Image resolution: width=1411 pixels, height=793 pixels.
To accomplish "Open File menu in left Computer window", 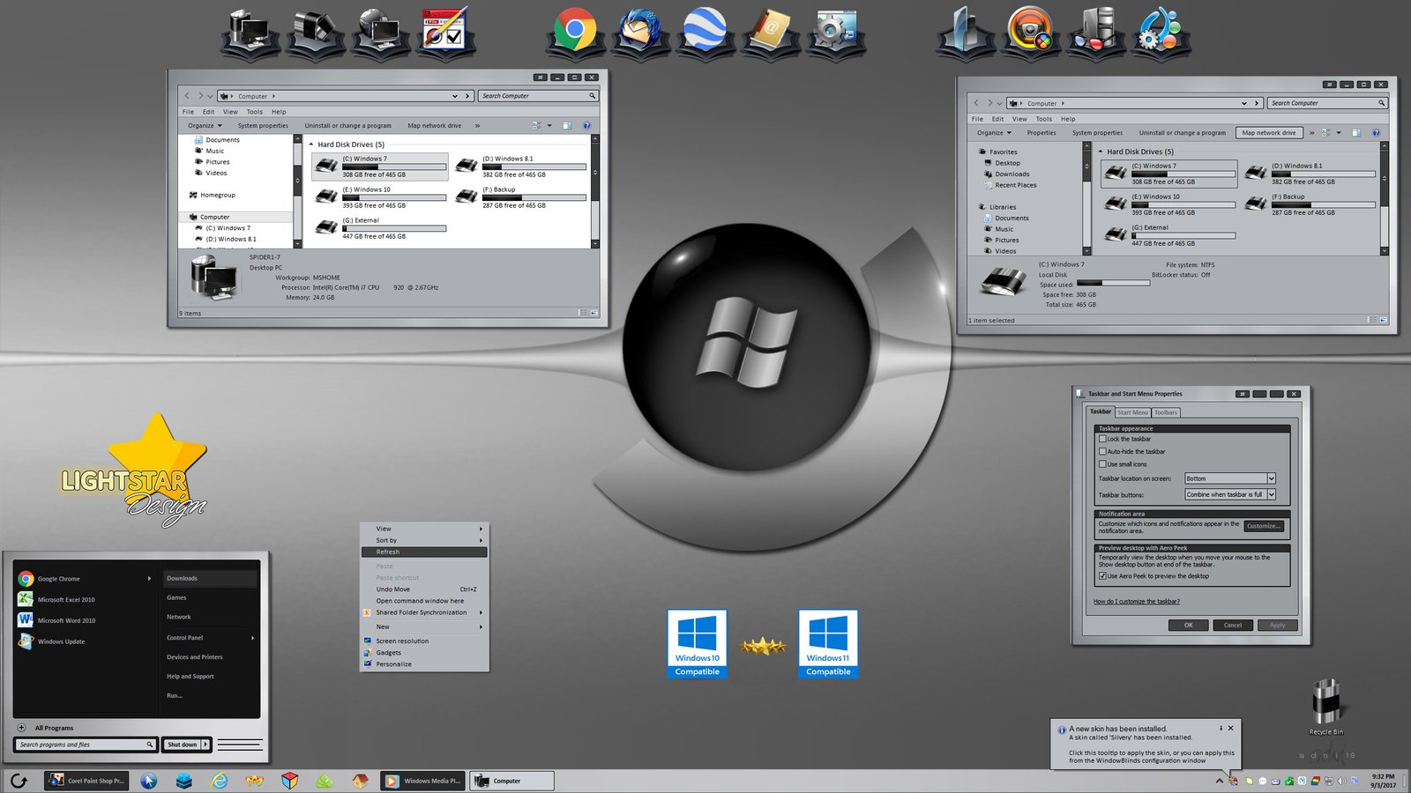I will point(188,112).
